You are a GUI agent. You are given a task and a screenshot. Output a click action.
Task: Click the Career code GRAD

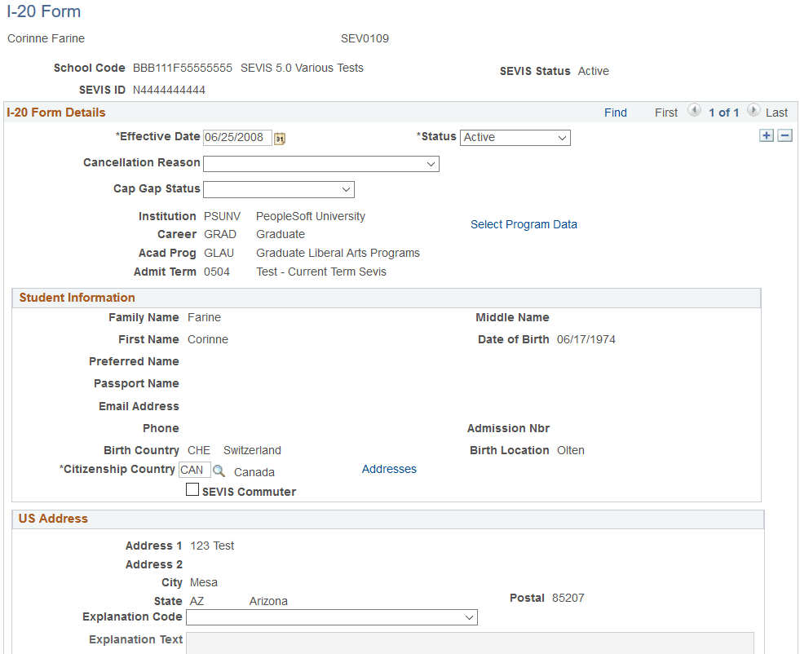coord(220,234)
